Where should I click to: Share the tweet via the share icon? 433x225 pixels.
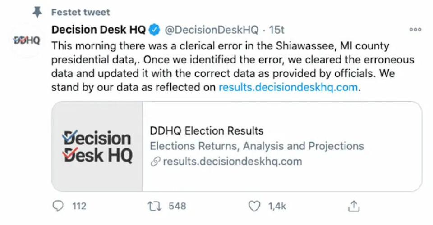pyautogui.click(x=354, y=206)
